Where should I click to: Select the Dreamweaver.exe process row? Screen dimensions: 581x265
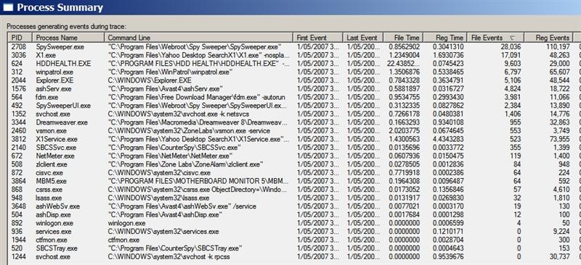(x=294, y=122)
